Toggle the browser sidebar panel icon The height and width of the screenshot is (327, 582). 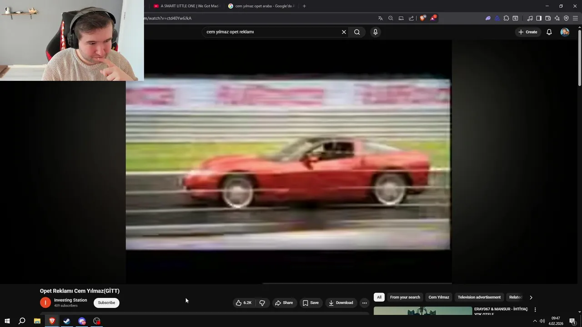click(539, 18)
